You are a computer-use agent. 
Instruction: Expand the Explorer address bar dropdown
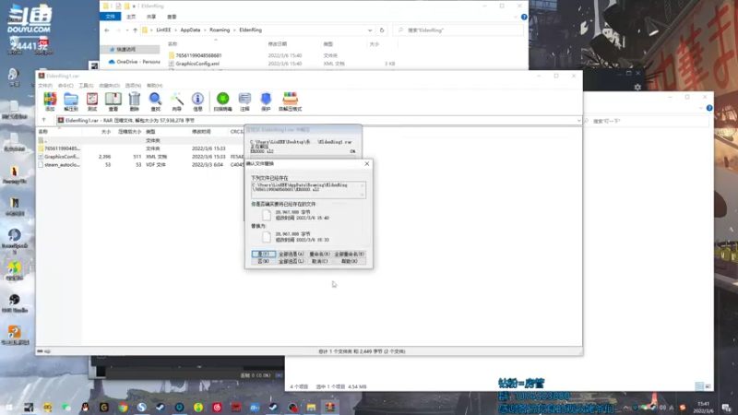pos(370,30)
